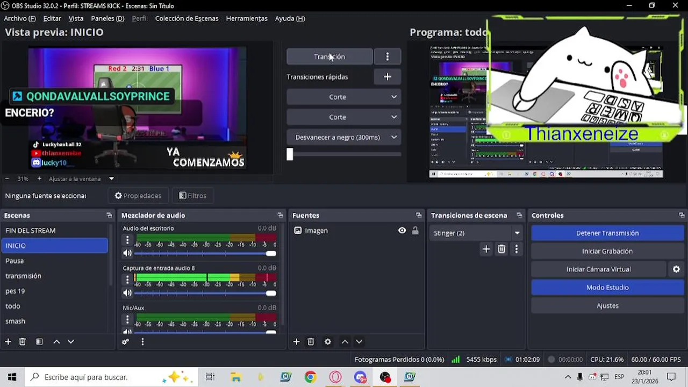Mute Captura de entrada audio 8
Screen dimensions: 688x387
click(x=127, y=293)
